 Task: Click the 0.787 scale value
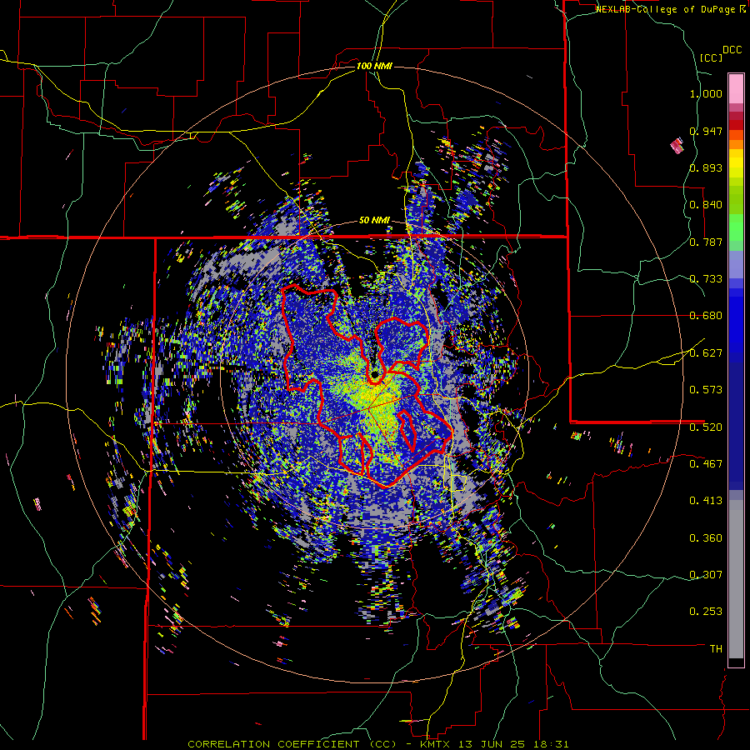point(706,242)
